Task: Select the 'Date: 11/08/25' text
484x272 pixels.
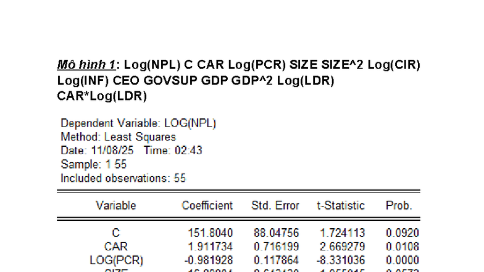Action: tap(97, 150)
